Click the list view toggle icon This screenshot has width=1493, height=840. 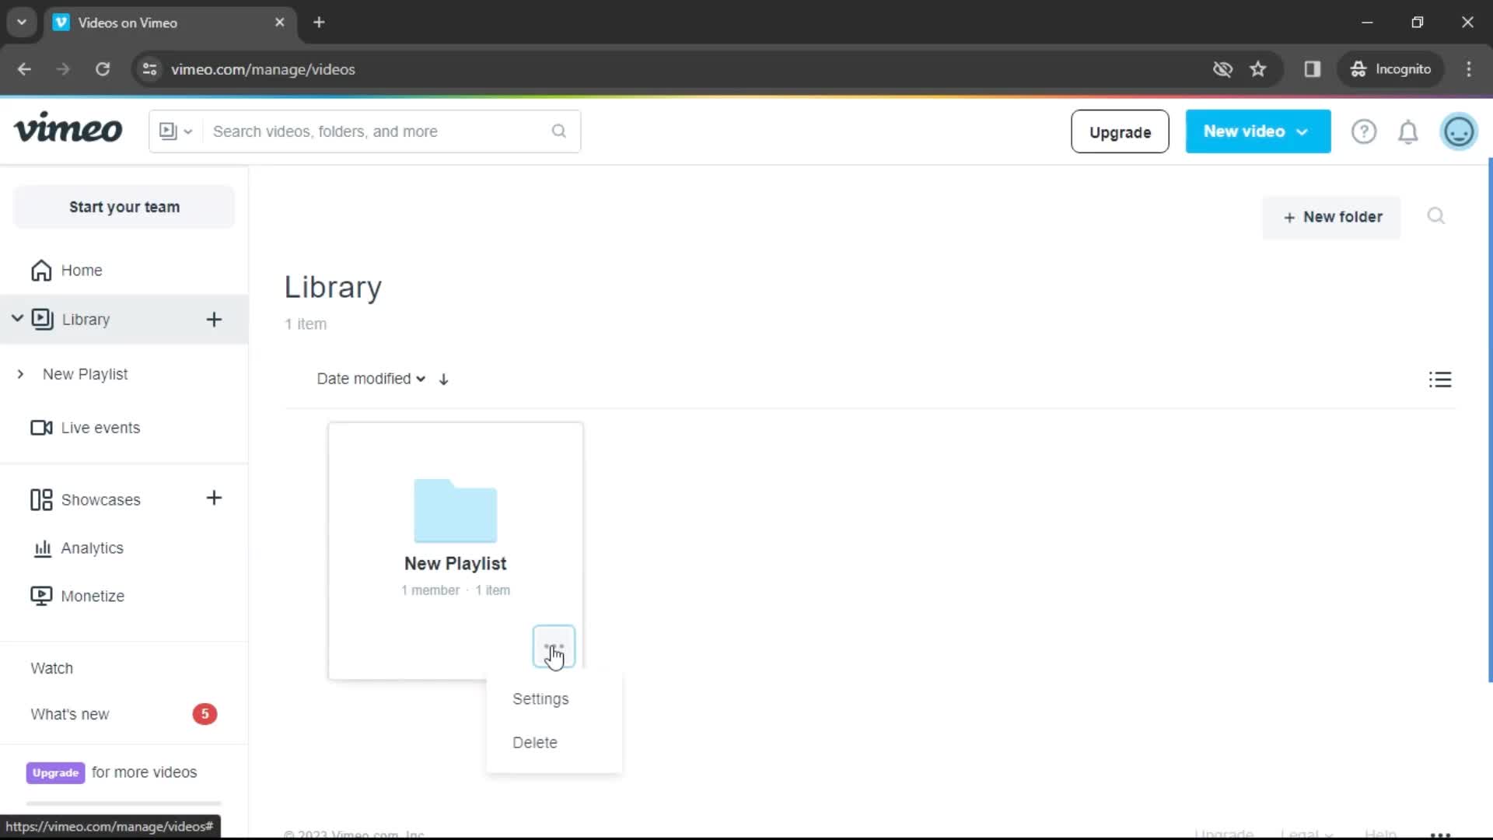point(1439,380)
